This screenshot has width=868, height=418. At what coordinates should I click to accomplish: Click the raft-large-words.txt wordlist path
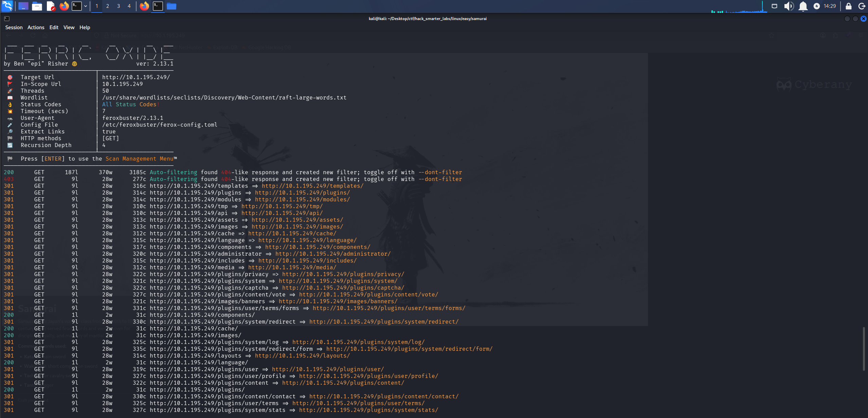pyautogui.click(x=224, y=97)
